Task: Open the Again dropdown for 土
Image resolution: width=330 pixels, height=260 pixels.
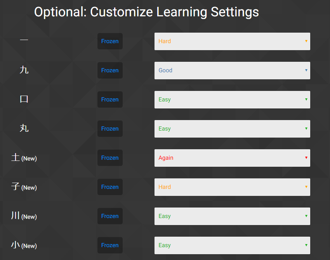Action: point(232,158)
